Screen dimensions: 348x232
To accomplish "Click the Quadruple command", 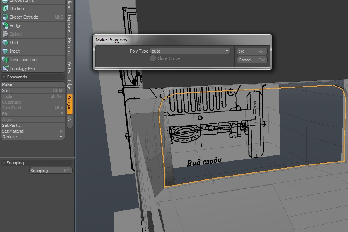I will [32, 102].
